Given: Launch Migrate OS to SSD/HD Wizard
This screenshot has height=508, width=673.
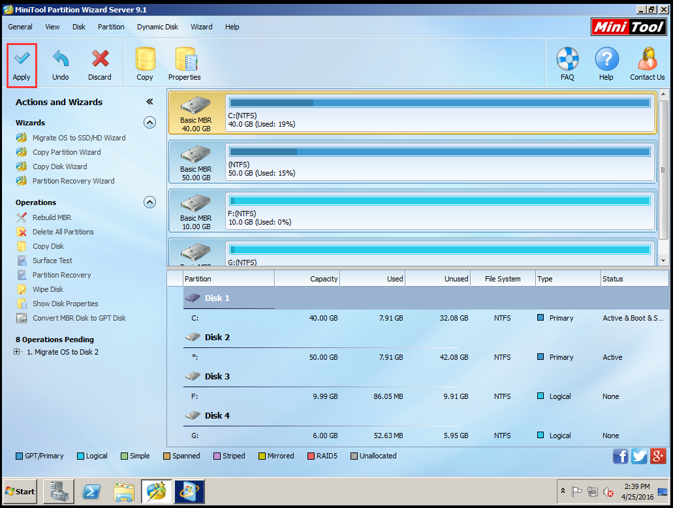Looking at the screenshot, I should (79, 138).
